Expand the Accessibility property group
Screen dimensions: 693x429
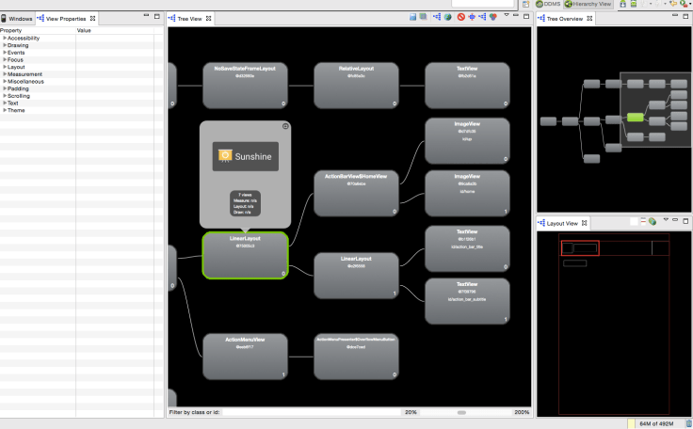tap(5, 38)
